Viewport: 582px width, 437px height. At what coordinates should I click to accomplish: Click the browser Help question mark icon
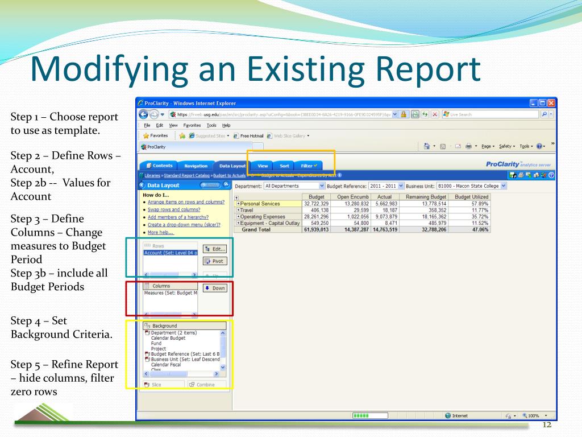(x=539, y=146)
